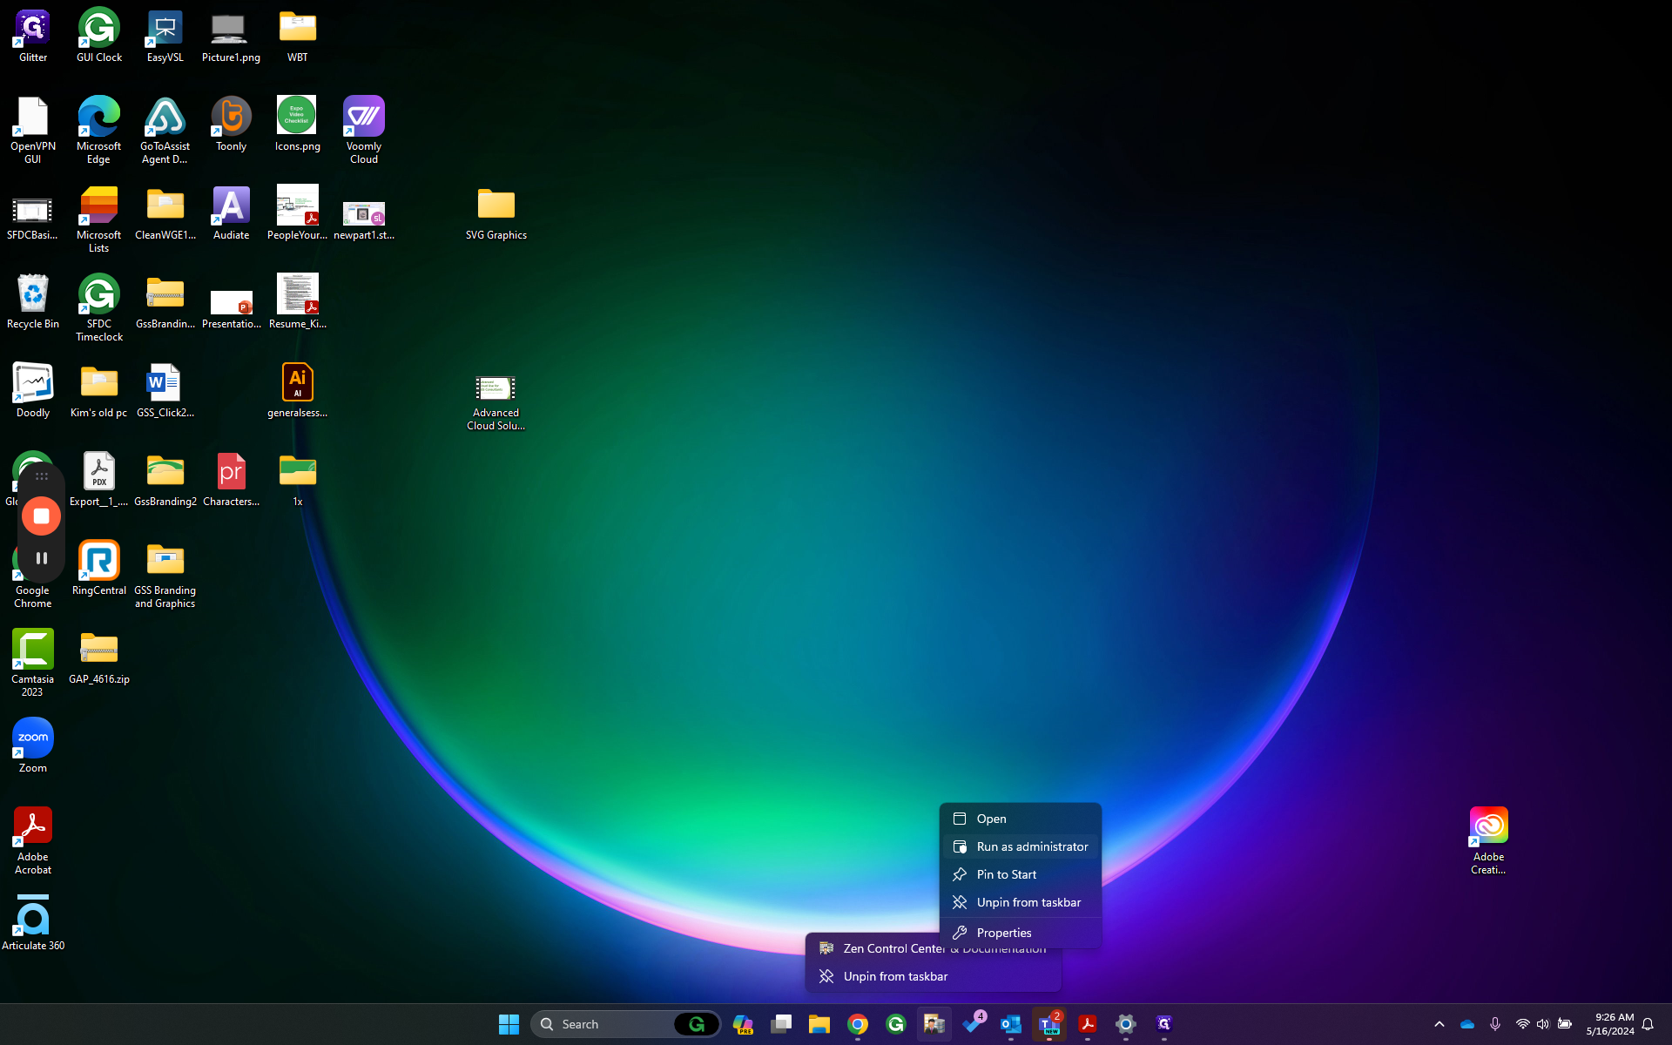Select the Camtasia 2023 desktop shortcut

(33, 664)
